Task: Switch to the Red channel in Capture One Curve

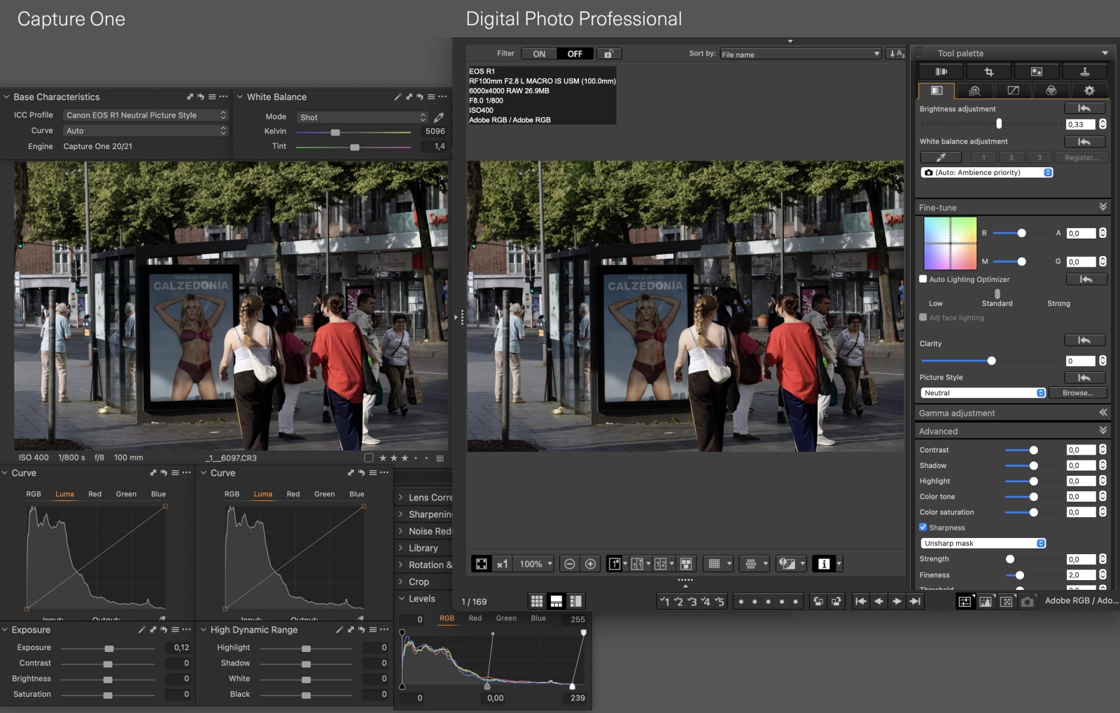Action: (94, 494)
